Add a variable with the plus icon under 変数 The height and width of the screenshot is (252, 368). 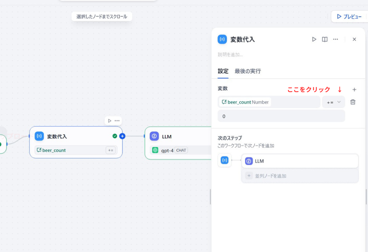click(354, 89)
